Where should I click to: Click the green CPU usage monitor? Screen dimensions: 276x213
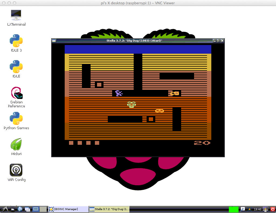[x=233, y=209]
